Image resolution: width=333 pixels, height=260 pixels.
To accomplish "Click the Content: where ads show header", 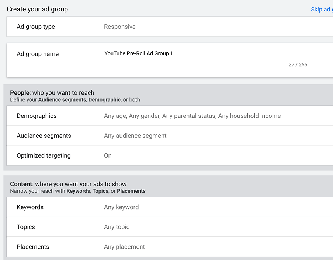I will pyautogui.click(x=68, y=184).
